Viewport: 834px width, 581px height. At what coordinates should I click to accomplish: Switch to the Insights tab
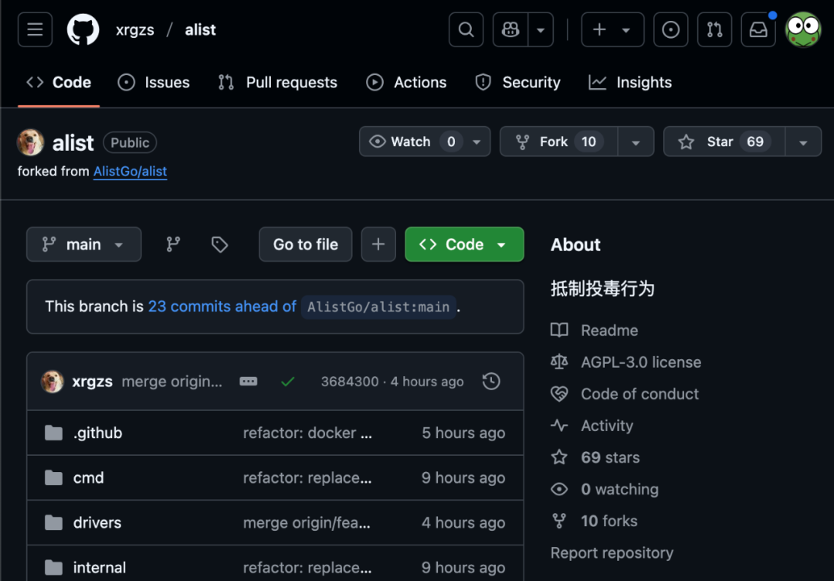630,83
